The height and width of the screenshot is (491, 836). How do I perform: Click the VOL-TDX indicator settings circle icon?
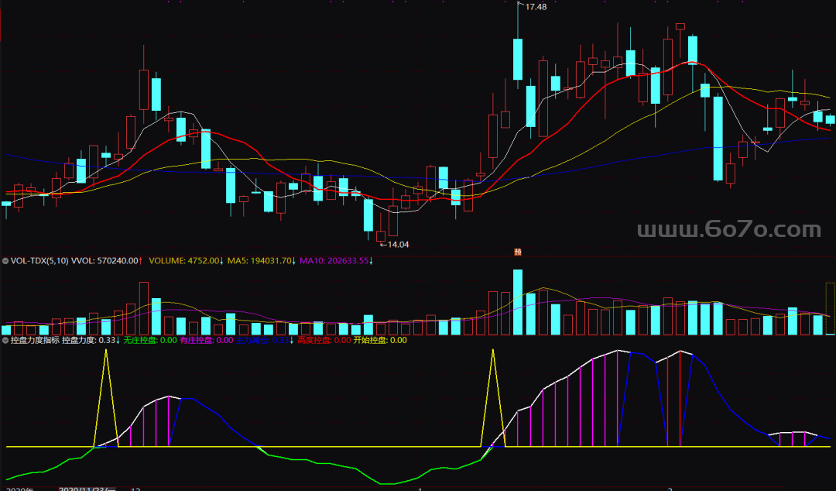tap(6, 261)
